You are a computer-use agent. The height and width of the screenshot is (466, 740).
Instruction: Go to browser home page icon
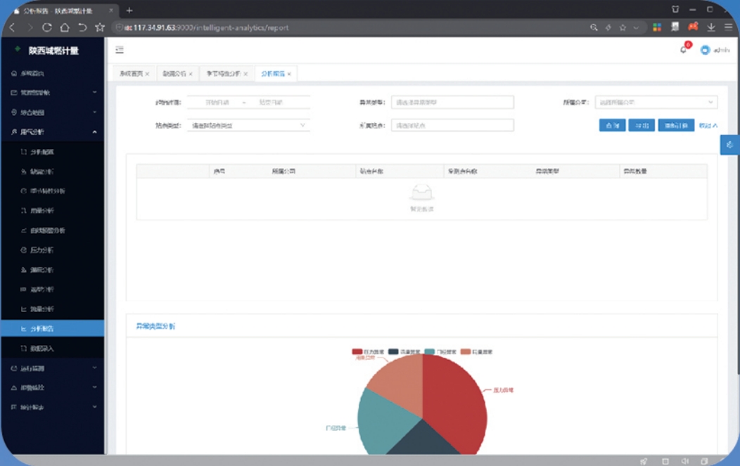65,27
